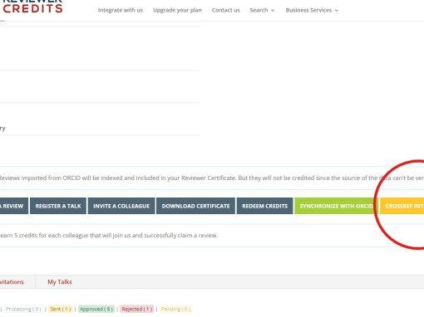Click Synchronize with ORCID button
Screen dimensions: 424x317
[x=336, y=206]
